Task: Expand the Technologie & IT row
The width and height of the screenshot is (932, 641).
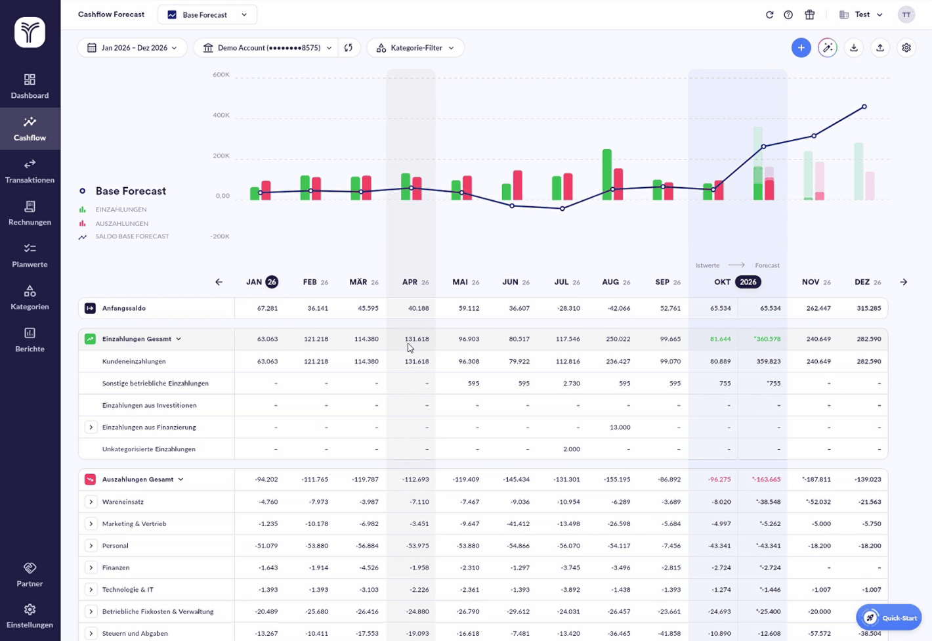Action: (x=91, y=590)
